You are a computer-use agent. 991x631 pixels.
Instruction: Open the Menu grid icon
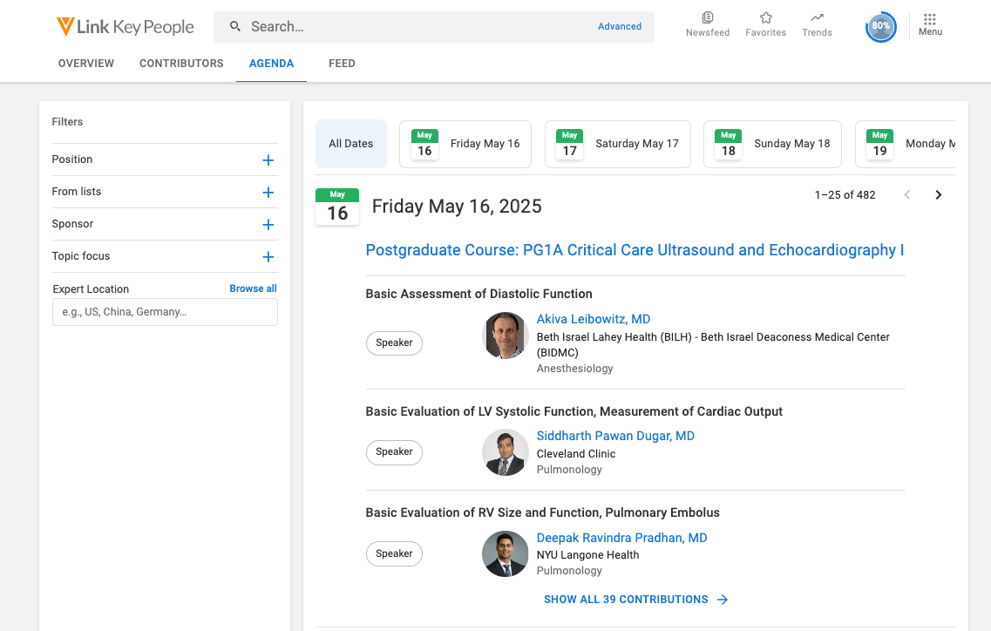coord(930,19)
